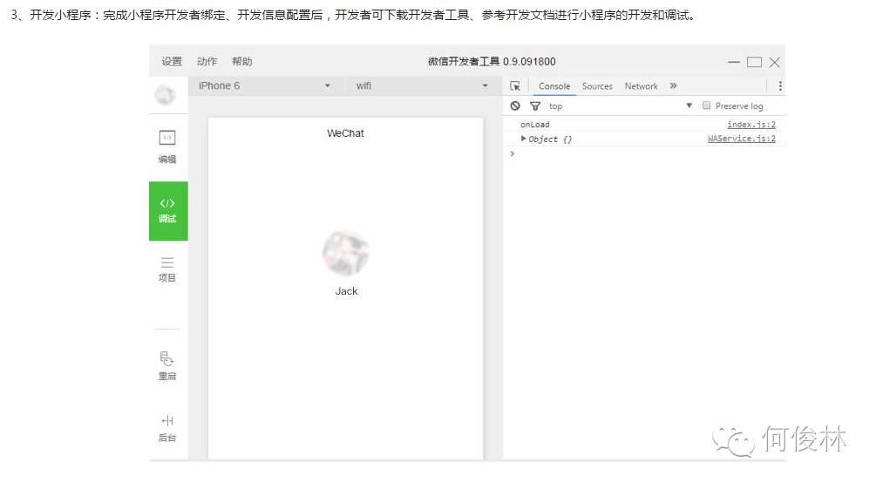Close the developer tool window
Viewport: 876px width, 483px height.
pos(774,62)
